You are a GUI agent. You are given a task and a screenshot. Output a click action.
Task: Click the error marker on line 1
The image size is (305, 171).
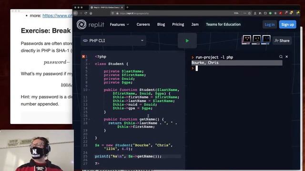coord(83,57)
